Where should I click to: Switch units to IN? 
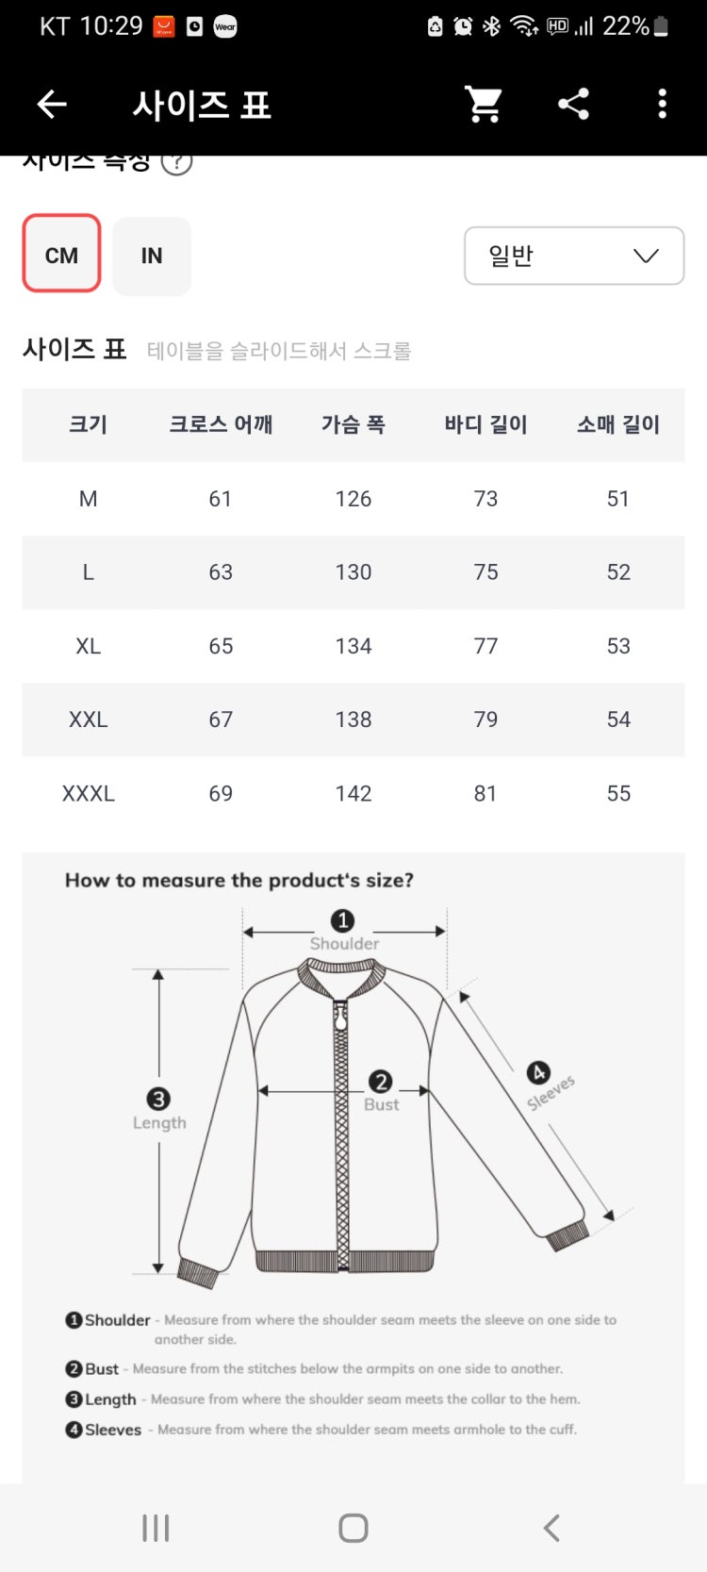click(152, 256)
